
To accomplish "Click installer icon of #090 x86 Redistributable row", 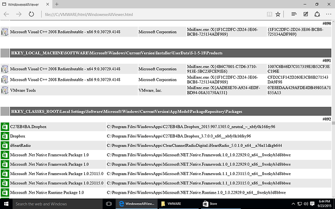I will click(x=5, y=32).
